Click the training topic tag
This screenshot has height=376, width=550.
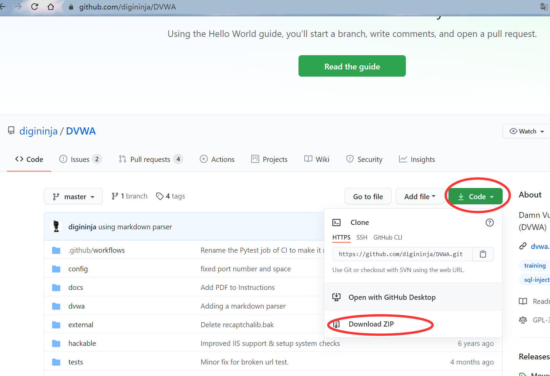tap(535, 266)
